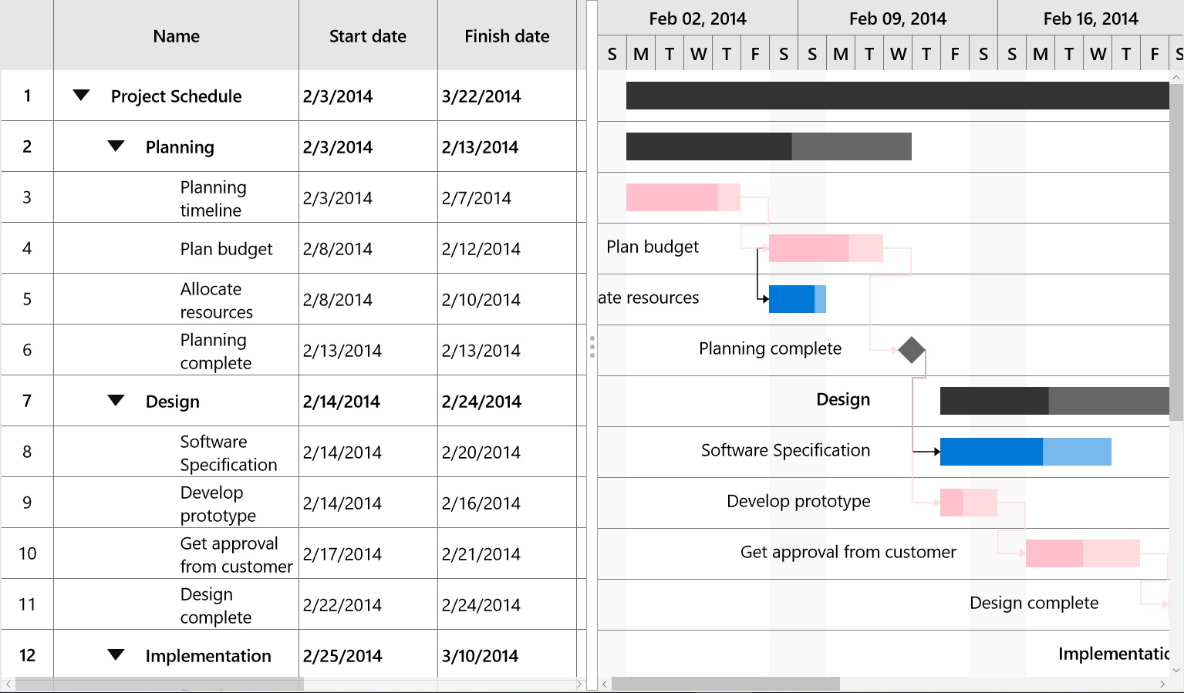1184x693 pixels.
Task: Select row number 1 header
Action: point(27,96)
